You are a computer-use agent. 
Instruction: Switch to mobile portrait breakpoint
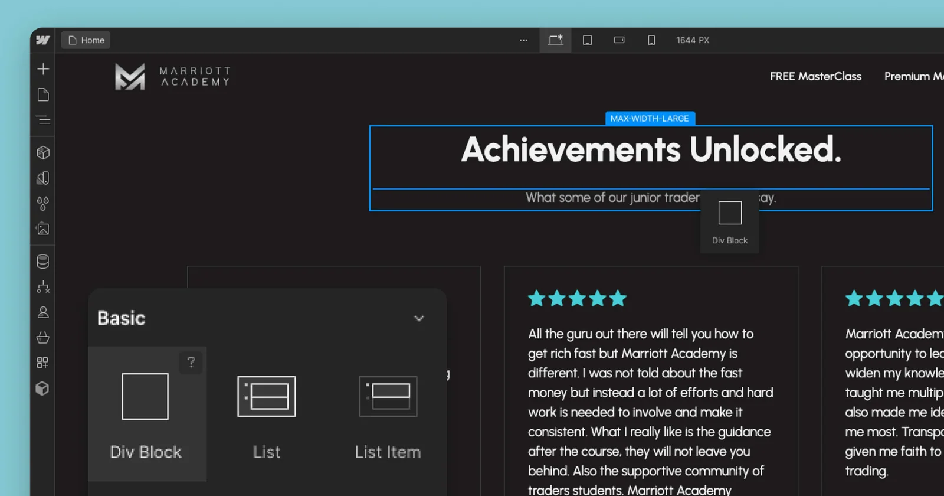tap(651, 40)
